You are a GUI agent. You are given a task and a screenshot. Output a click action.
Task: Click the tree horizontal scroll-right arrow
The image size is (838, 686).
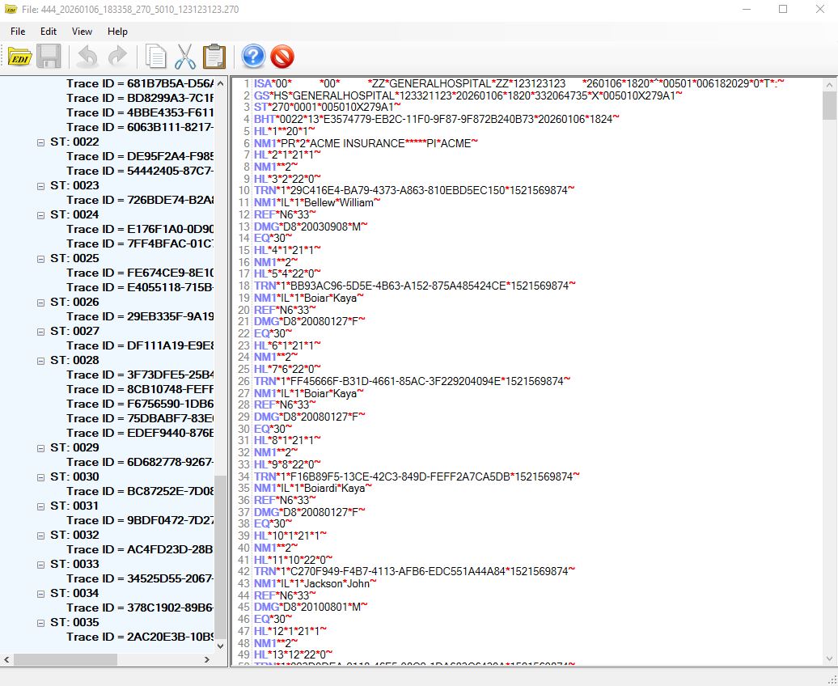pos(207,660)
